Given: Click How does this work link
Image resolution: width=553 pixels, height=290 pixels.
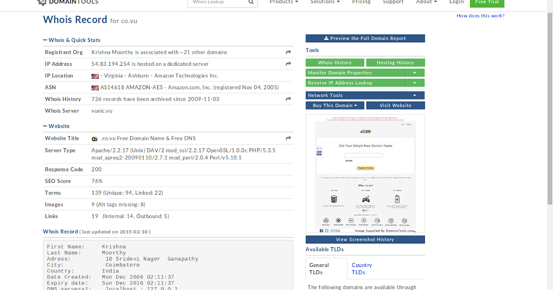Looking at the screenshot, I should pyautogui.click(x=481, y=16).
